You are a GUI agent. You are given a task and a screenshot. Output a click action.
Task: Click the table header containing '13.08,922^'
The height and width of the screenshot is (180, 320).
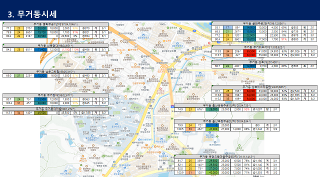(264, 47)
